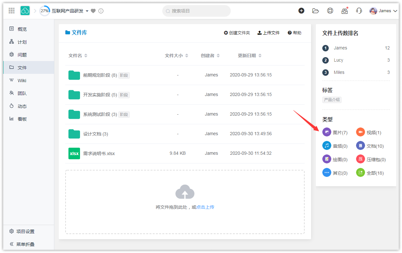The height and width of the screenshot is (253, 402).
Task: Show 全部 file types
Action: [370, 173]
